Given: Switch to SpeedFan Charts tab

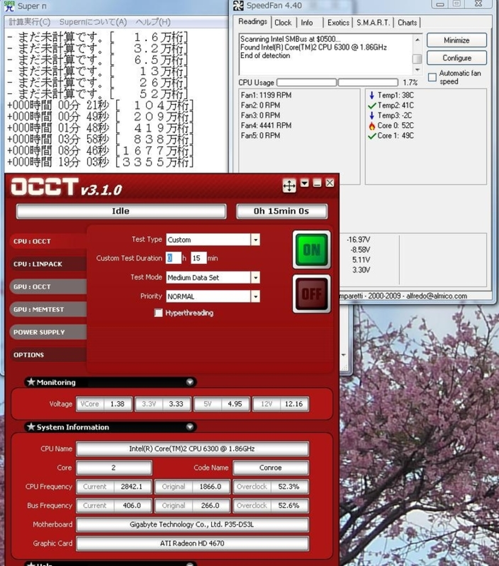Looking at the screenshot, I should [x=407, y=23].
